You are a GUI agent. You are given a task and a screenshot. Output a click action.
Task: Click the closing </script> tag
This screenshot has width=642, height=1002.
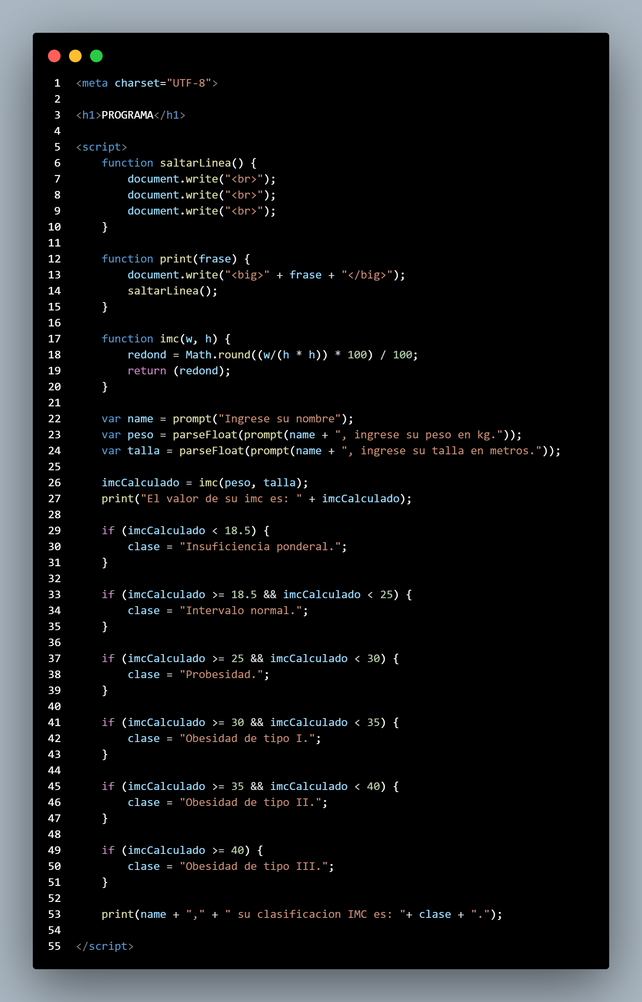click(x=105, y=946)
